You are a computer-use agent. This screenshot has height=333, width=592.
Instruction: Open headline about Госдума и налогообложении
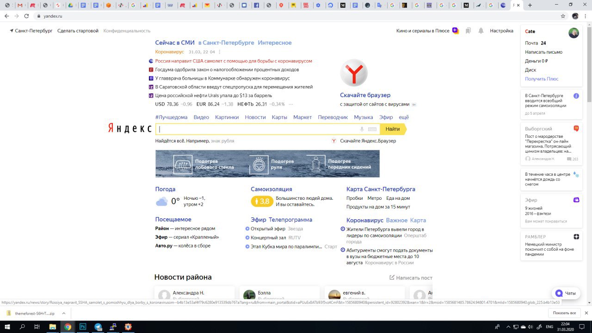(227, 69)
